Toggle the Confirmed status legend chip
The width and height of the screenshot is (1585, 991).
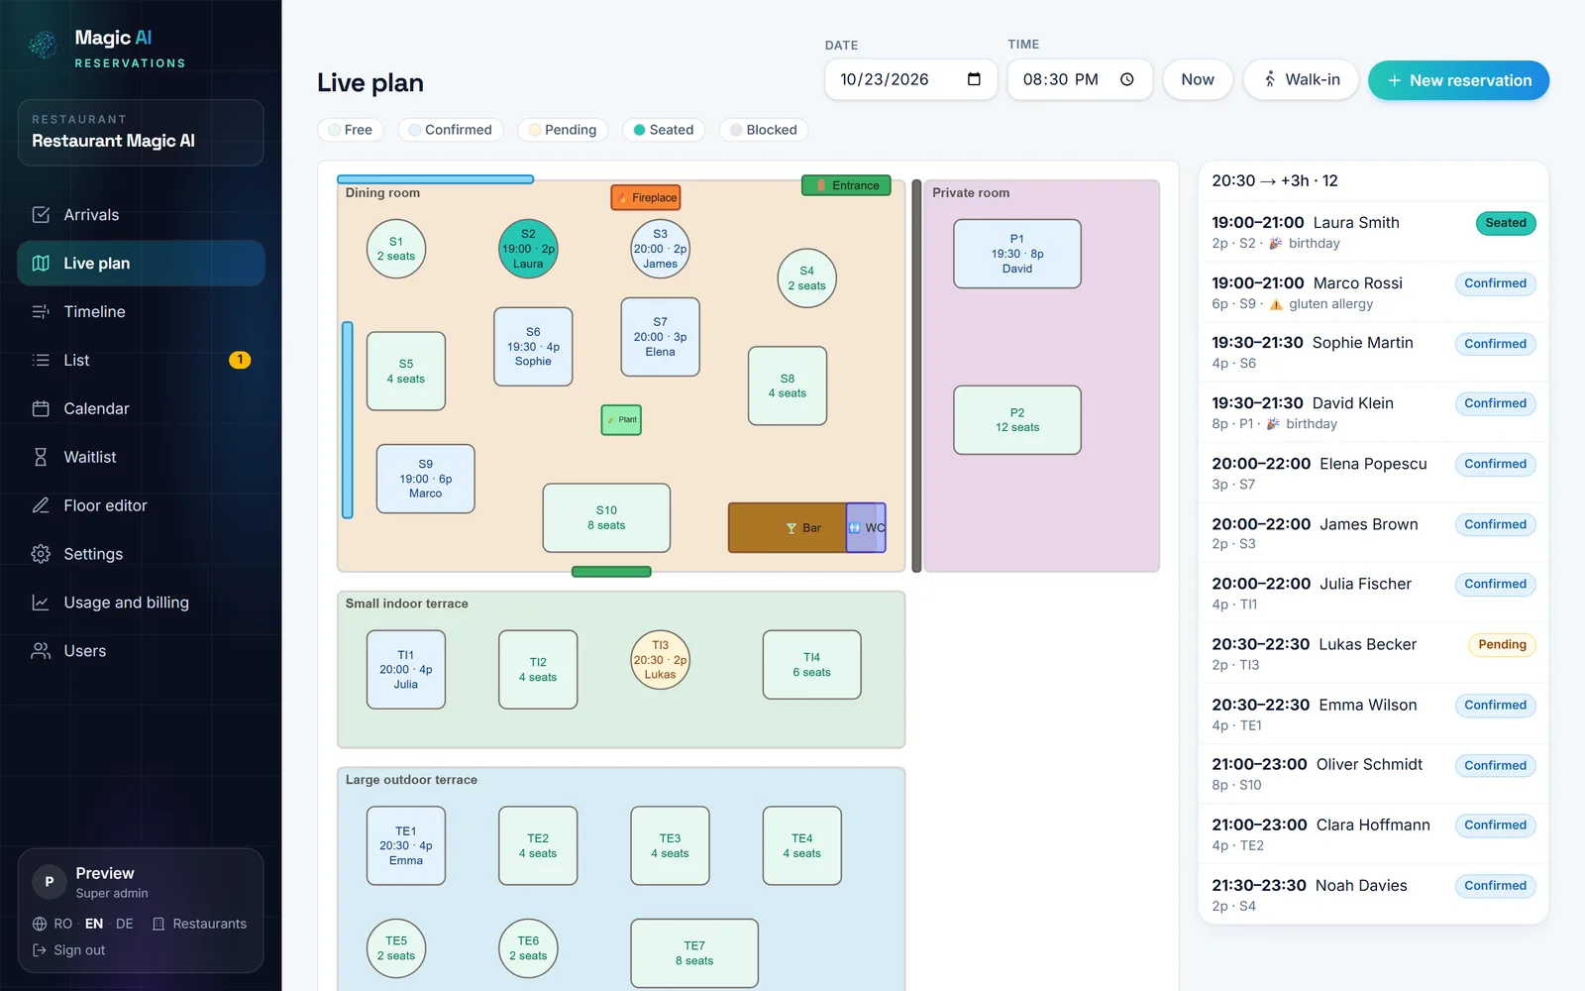(x=451, y=130)
